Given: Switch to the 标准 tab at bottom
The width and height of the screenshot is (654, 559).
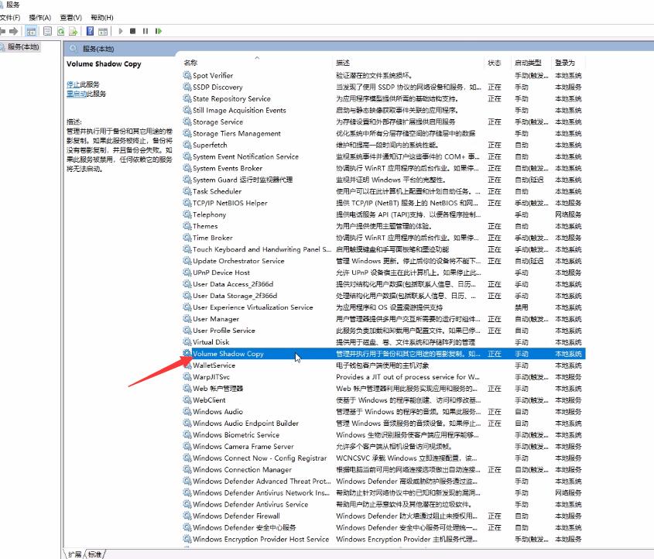Looking at the screenshot, I should [x=94, y=554].
